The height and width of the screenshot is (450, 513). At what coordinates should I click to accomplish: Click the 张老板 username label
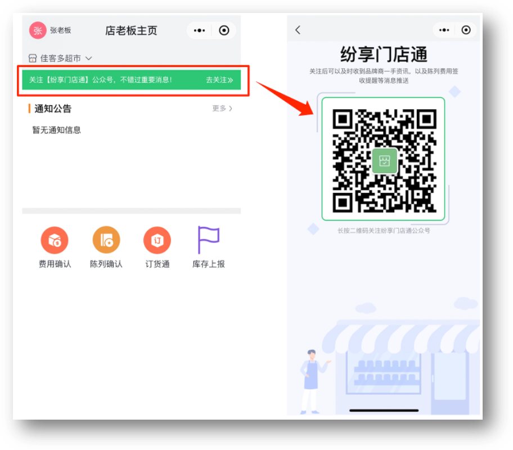click(61, 30)
